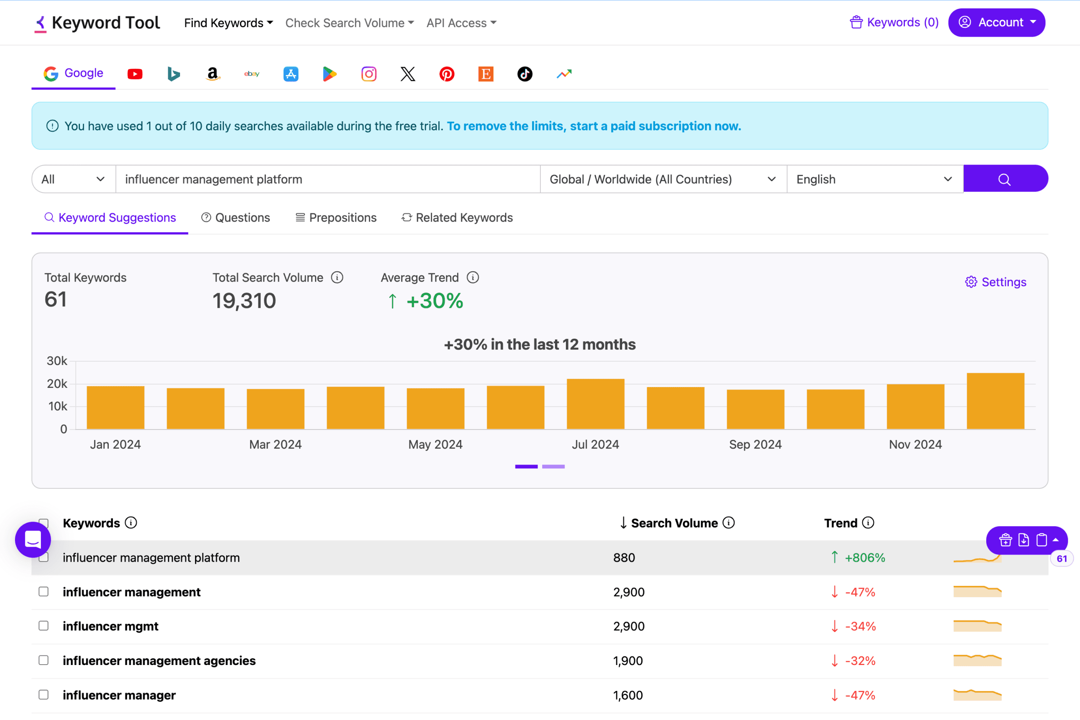Open the Global / Worldwide country dropdown
Viewport: 1080px width, 720px height.
click(662, 179)
